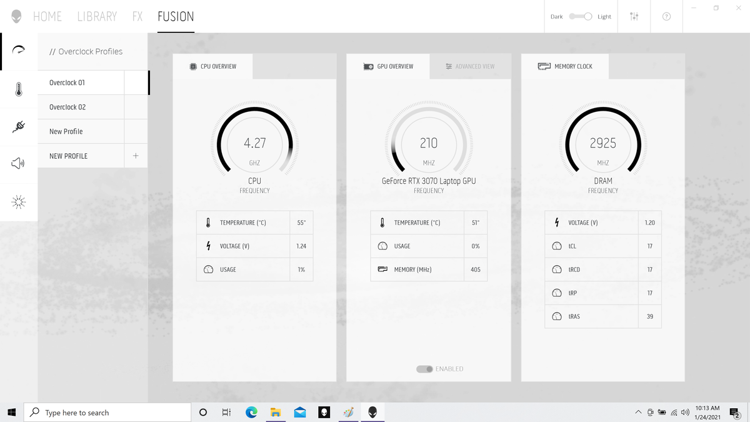Open Alienware Command Center in the taskbar
The width and height of the screenshot is (750, 422).
tap(372, 412)
